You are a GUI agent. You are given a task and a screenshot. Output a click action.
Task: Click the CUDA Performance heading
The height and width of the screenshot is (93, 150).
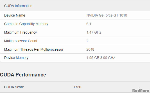point(23,75)
